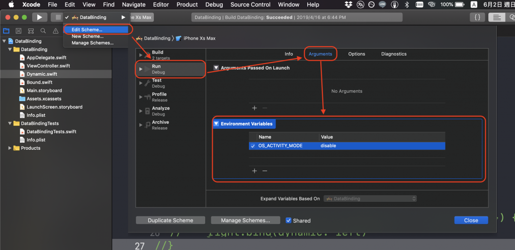Switch to the Diagnostics tab
This screenshot has height=250, width=515.
click(x=394, y=54)
